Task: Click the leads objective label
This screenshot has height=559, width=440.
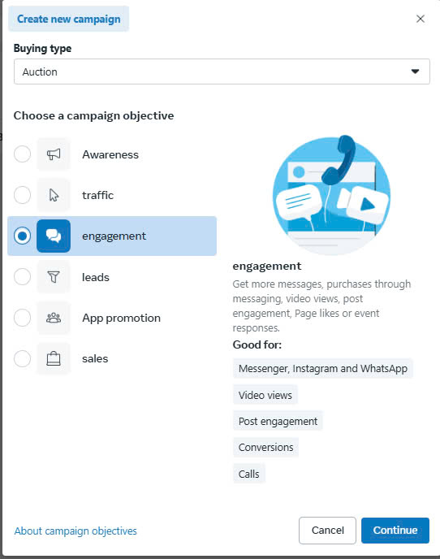Action: tap(96, 277)
